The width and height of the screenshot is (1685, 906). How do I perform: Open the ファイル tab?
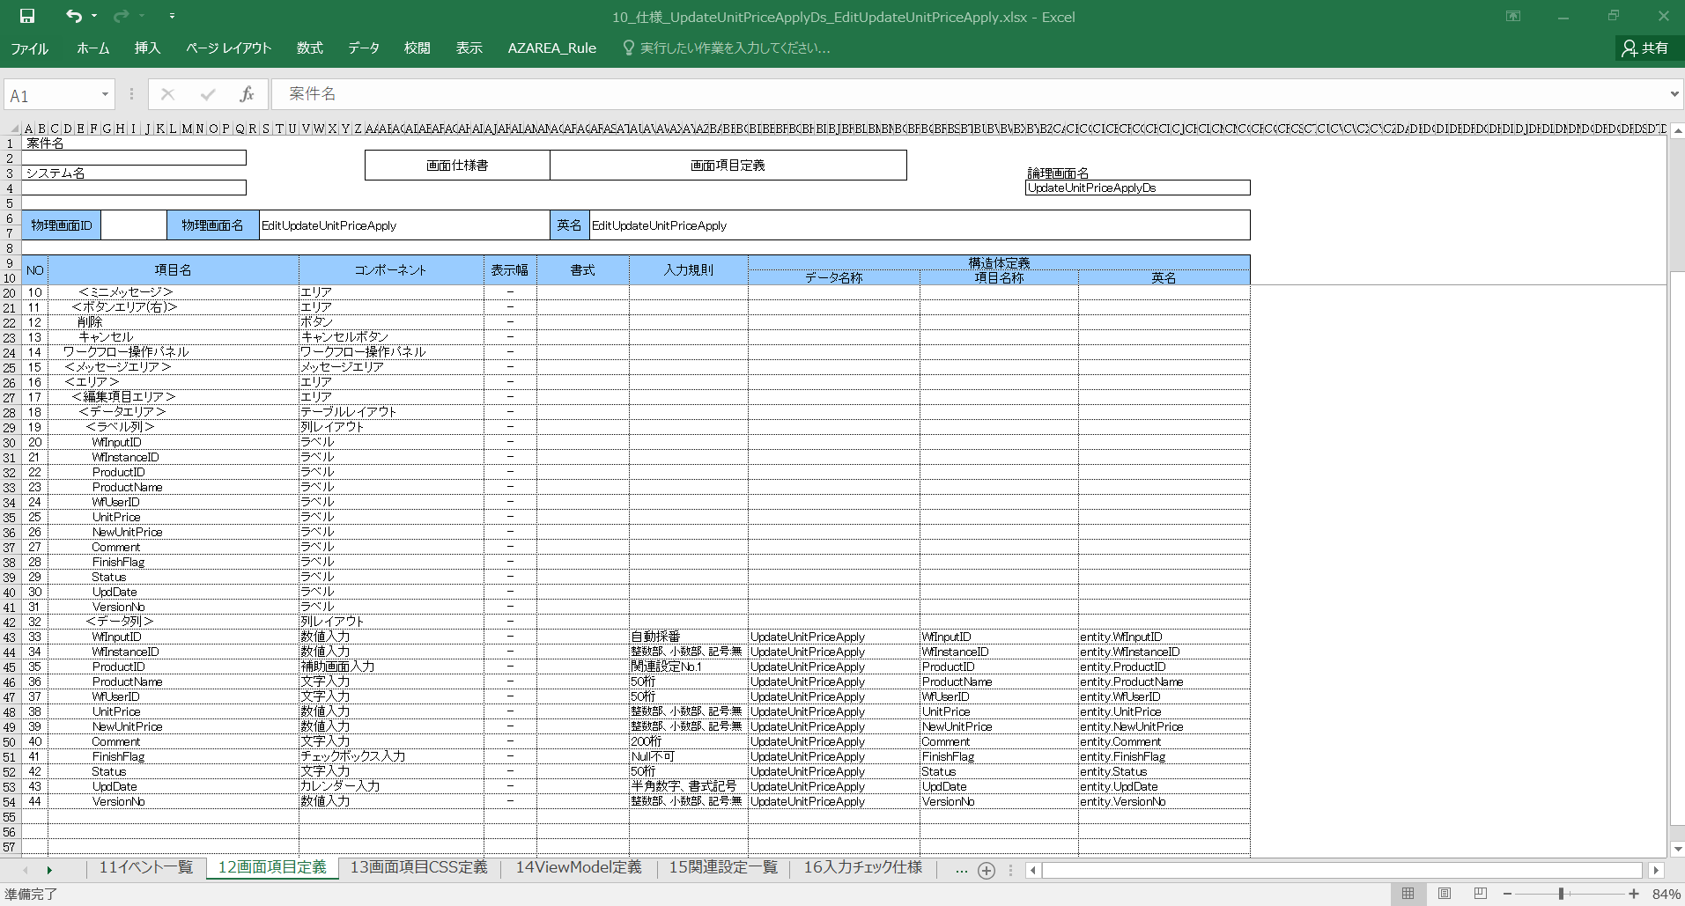29,48
